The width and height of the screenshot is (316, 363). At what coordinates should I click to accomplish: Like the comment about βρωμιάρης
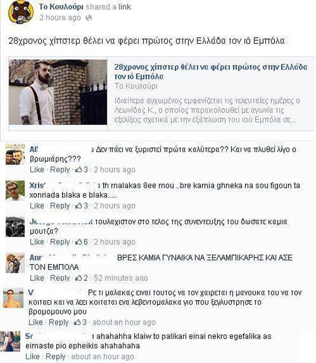click(x=37, y=169)
